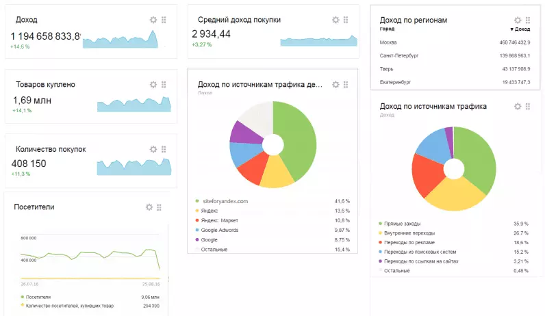
Task: Open settings gear of Товаров куплено widget
Action: click(x=153, y=85)
